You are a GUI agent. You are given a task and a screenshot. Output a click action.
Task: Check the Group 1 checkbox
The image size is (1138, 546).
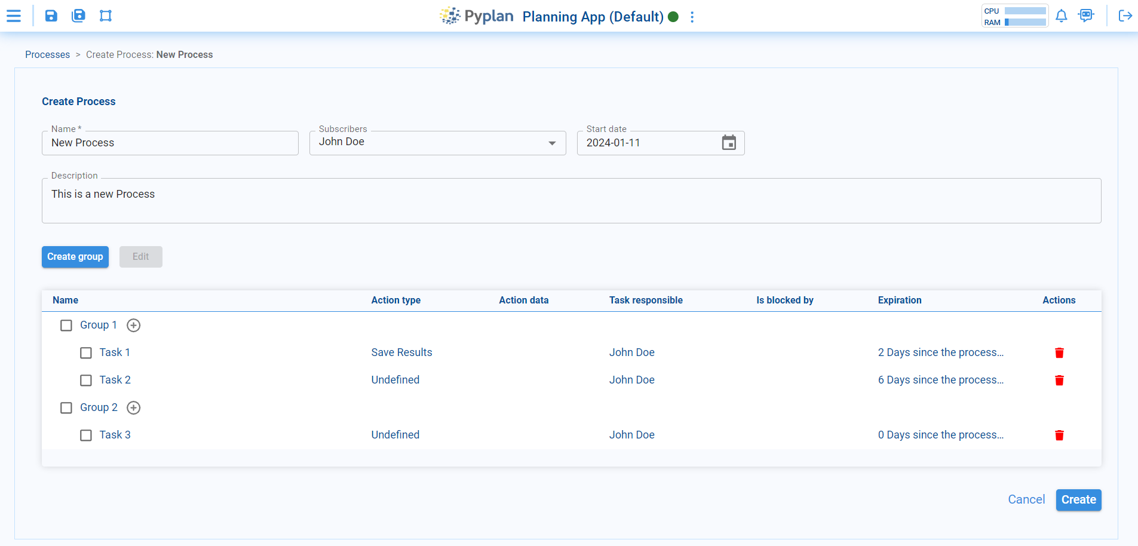66,326
